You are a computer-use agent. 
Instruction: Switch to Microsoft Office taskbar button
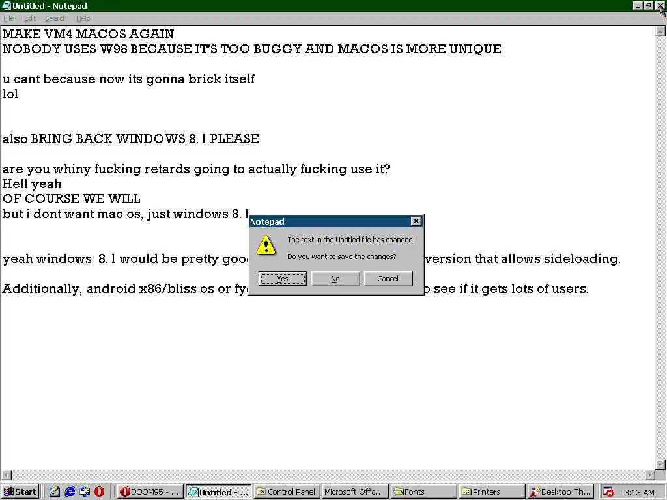(x=355, y=492)
